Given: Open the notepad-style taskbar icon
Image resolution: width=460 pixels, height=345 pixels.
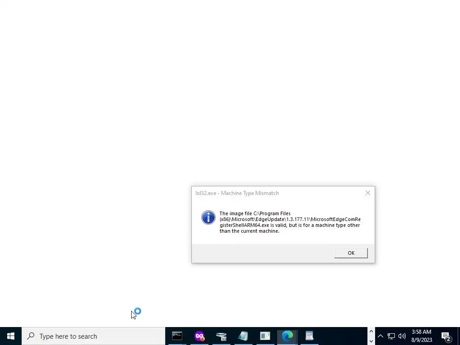Looking at the screenshot, I should 243,336.
